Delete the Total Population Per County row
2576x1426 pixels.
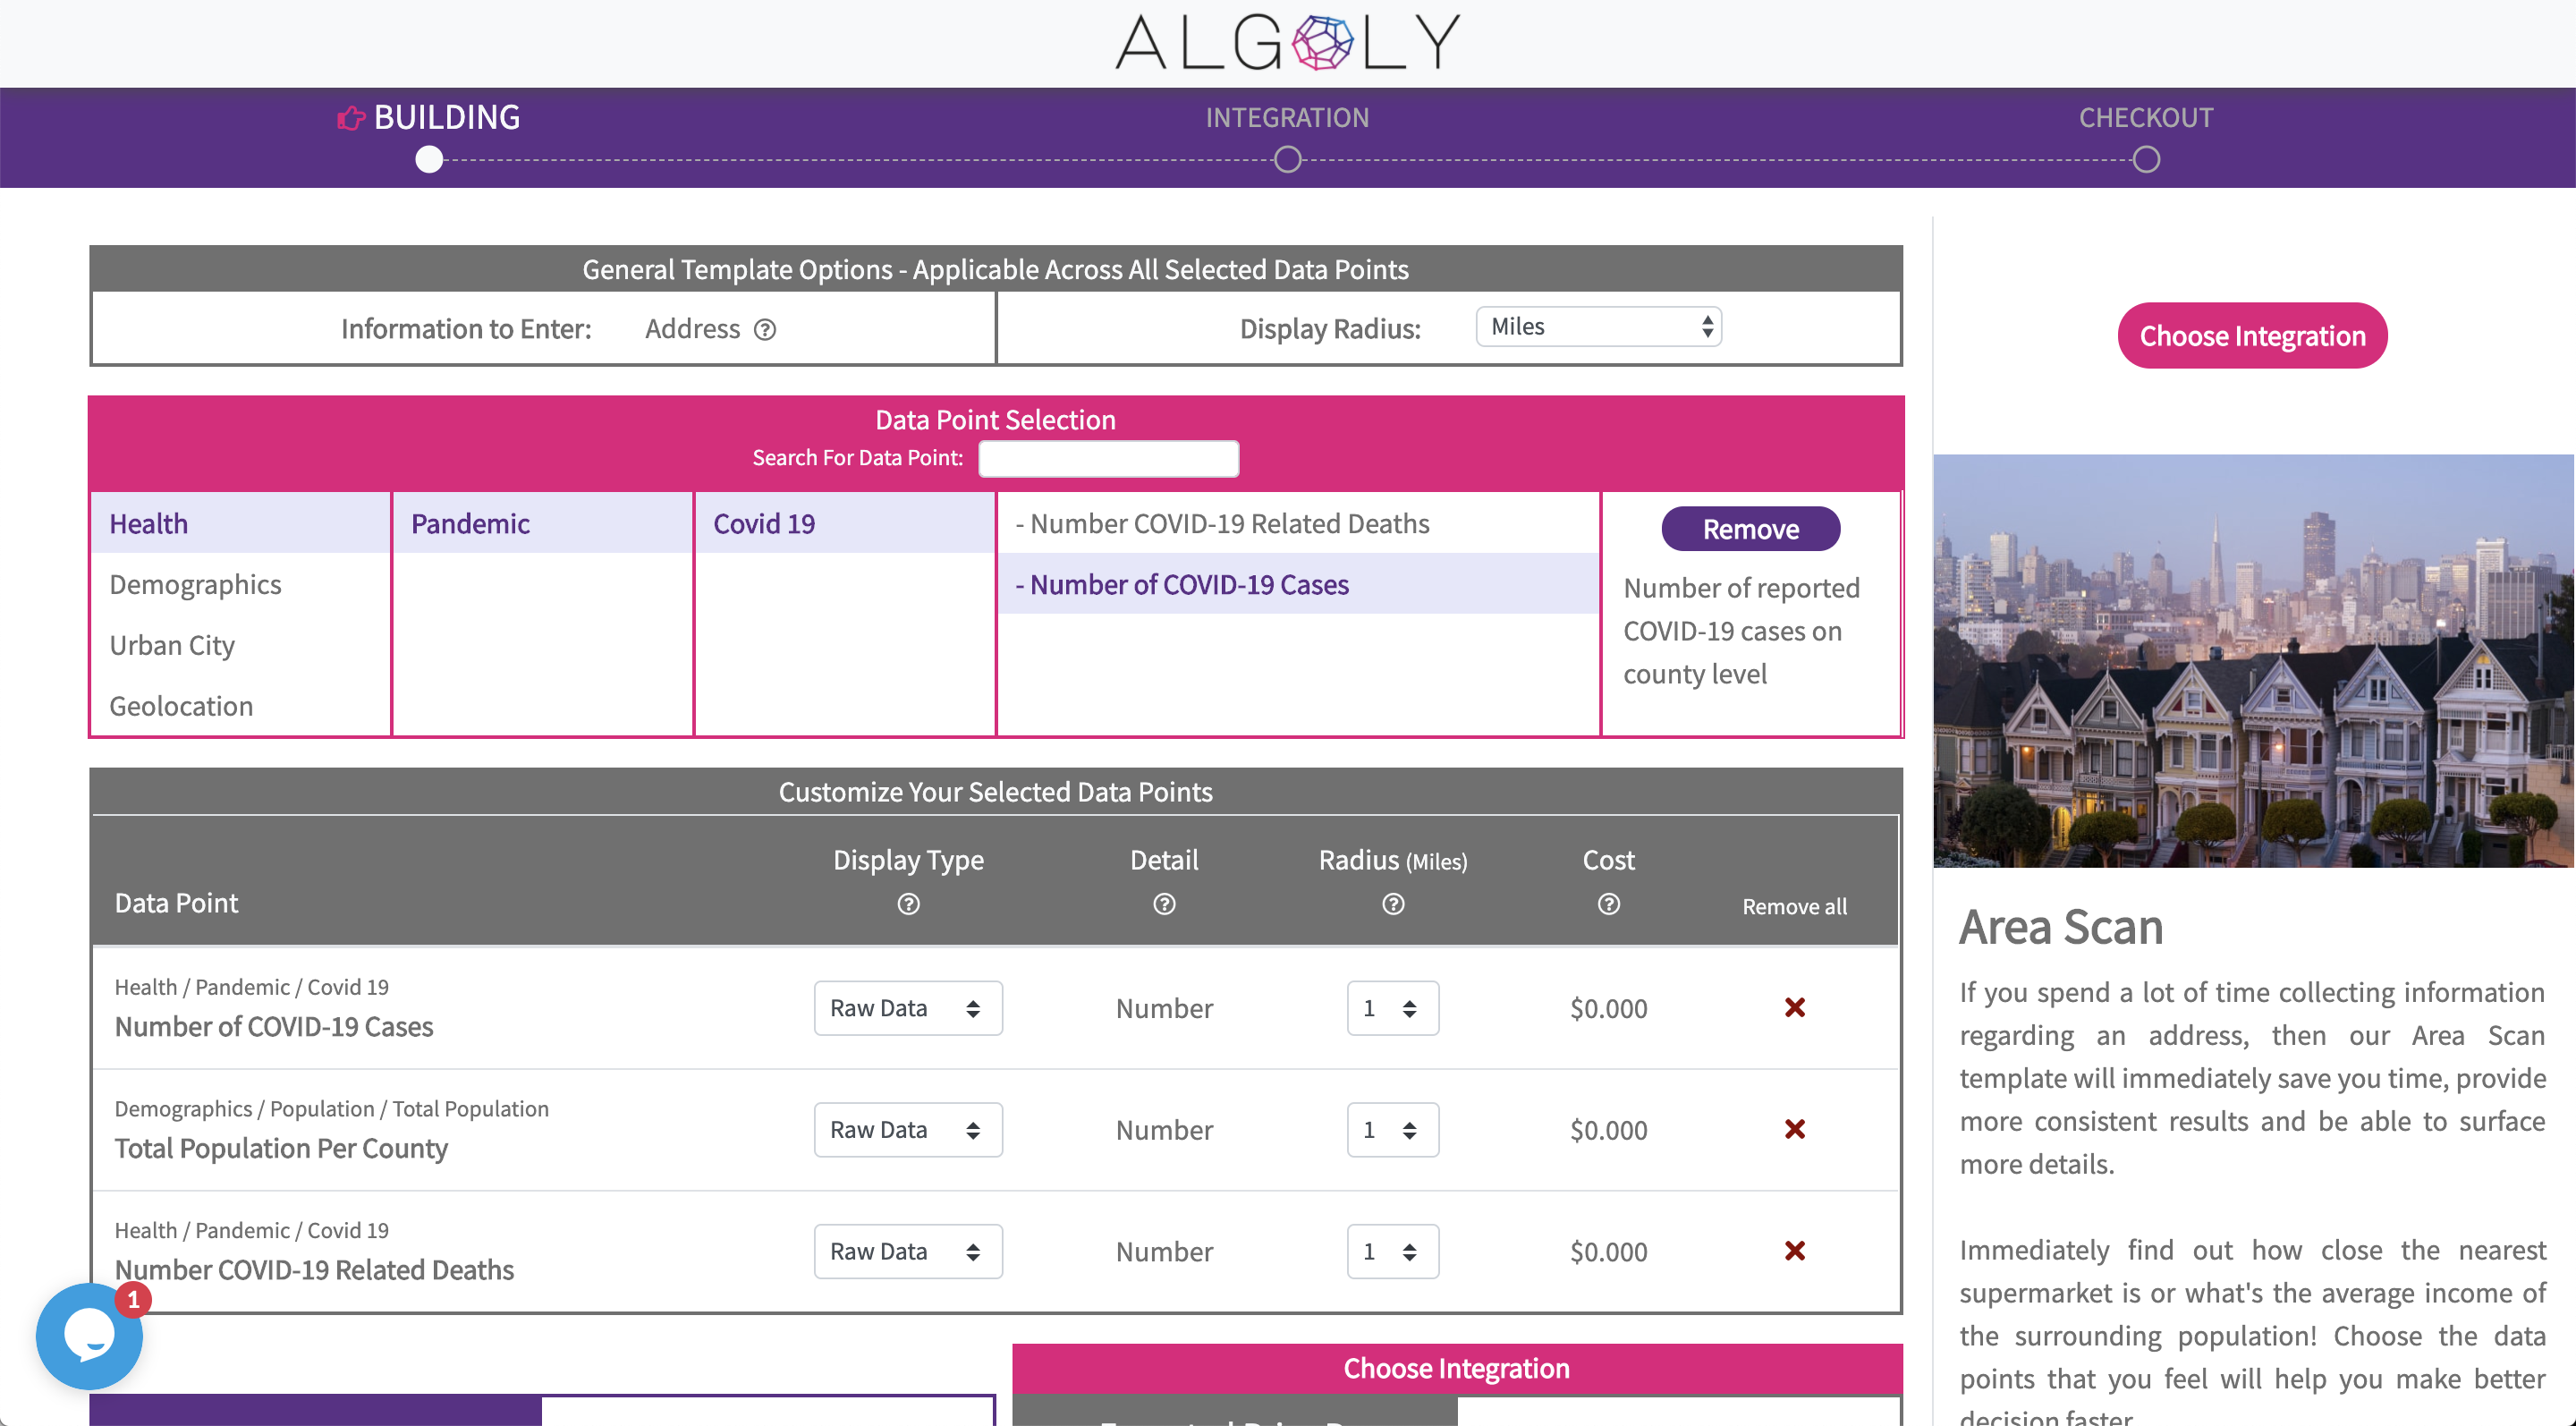click(1795, 1129)
